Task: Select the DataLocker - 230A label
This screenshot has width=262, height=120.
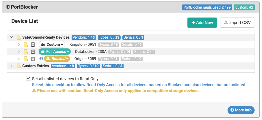Action: pos(91,52)
